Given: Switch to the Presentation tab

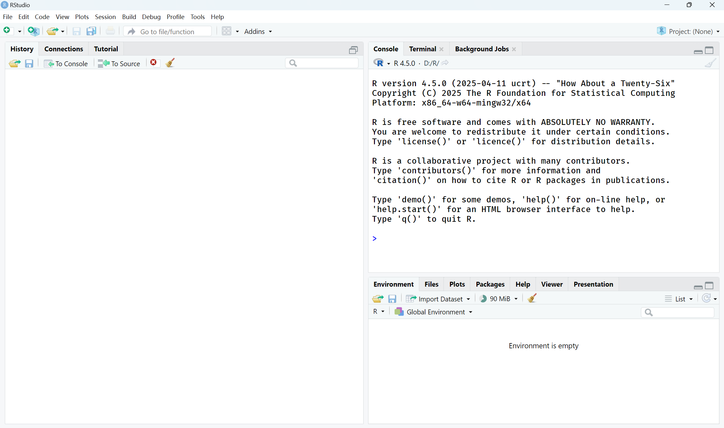Looking at the screenshot, I should (x=593, y=284).
